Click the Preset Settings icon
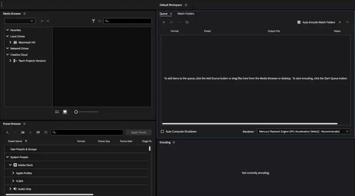 30,133
